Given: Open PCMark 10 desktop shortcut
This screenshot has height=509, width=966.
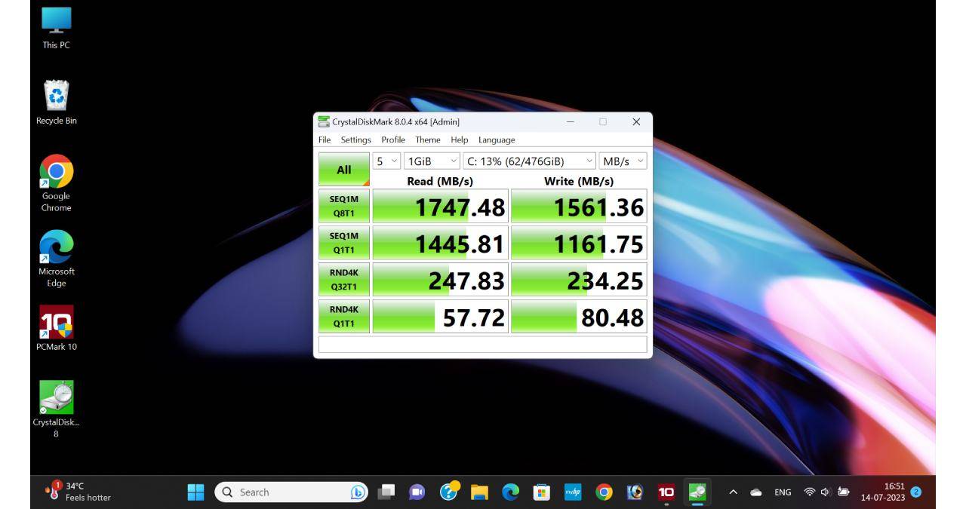Looking at the screenshot, I should click(56, 328).
